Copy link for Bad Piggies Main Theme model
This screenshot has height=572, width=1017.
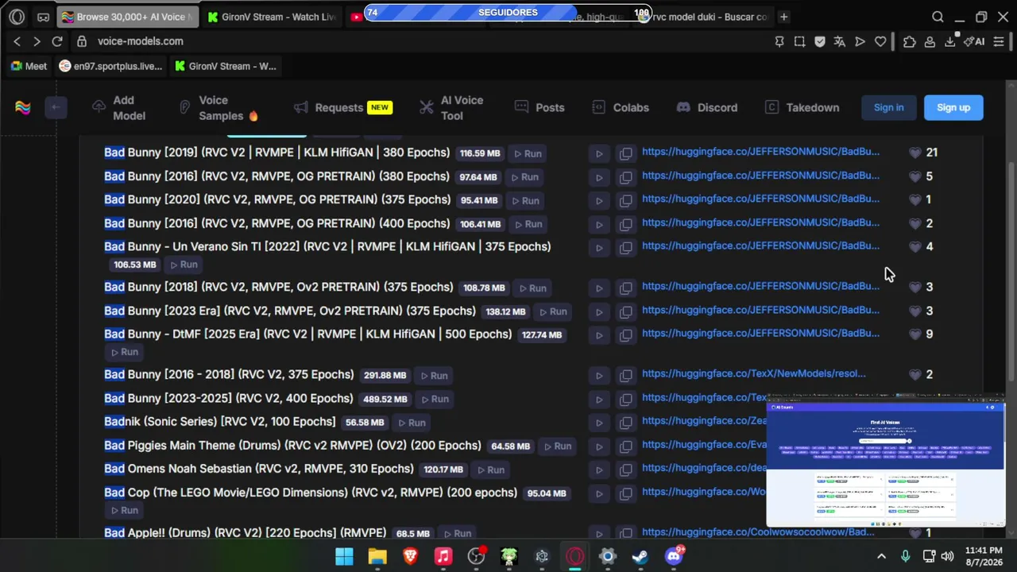click(626, 446)
